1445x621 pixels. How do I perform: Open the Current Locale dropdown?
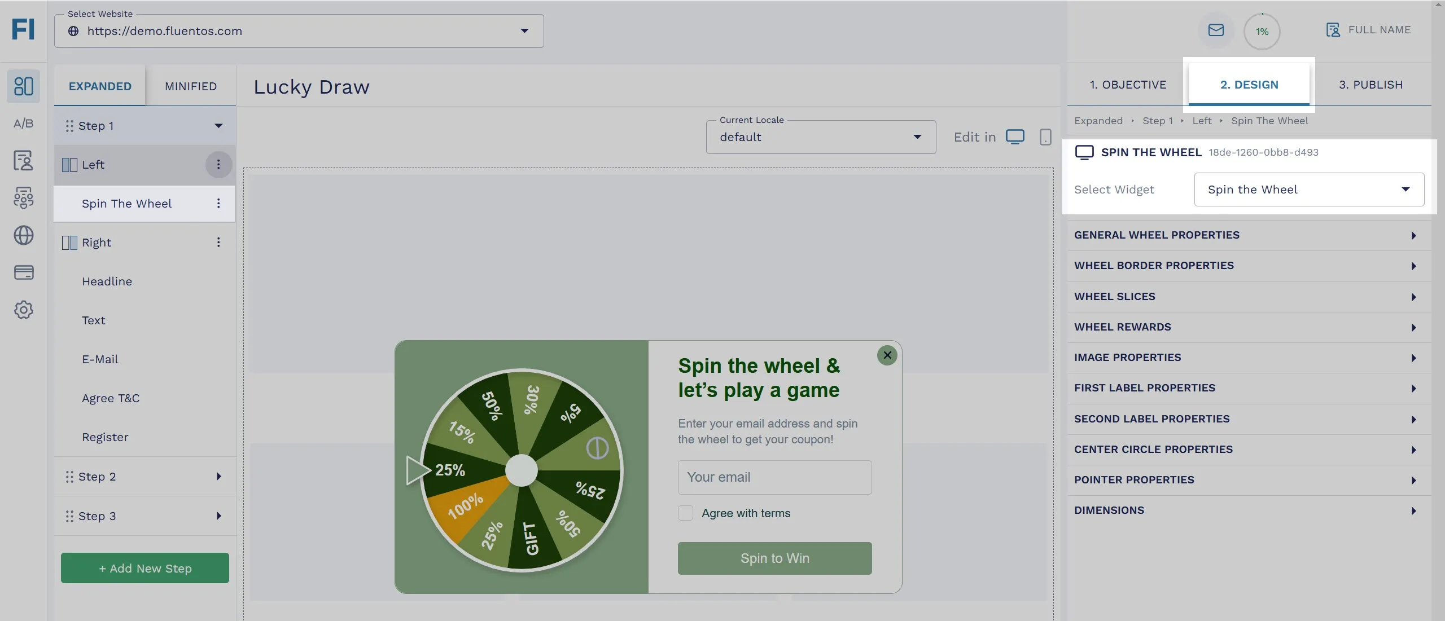point(821,137)
